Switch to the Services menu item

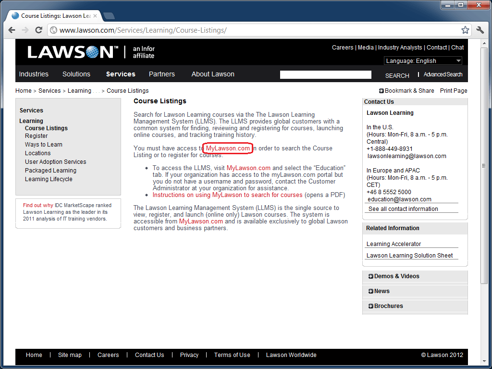tap(120, 74)
